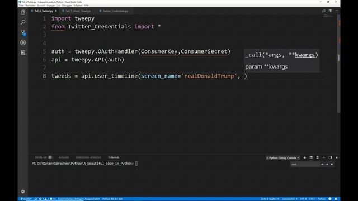Open the Manage gear at sidebar bottom

pos(23,192)
